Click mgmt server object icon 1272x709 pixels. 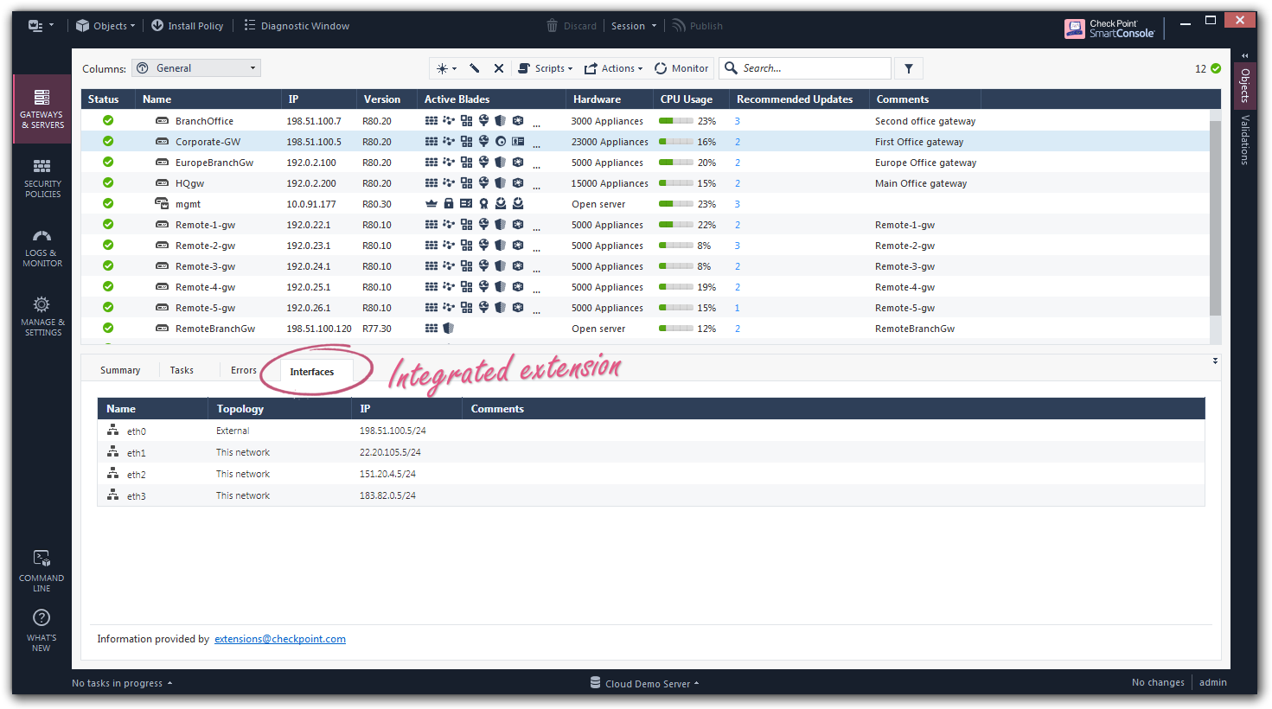(162, 204)
